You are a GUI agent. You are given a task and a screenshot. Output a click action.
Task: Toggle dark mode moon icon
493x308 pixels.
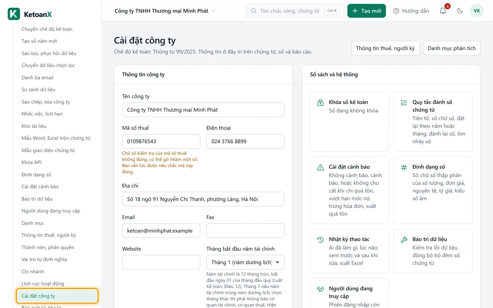pos(460,11)
